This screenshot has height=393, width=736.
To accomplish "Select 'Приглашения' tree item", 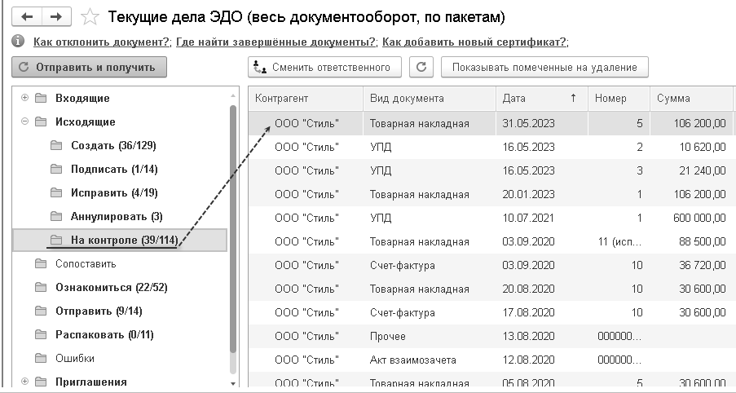I will point(91,382).
